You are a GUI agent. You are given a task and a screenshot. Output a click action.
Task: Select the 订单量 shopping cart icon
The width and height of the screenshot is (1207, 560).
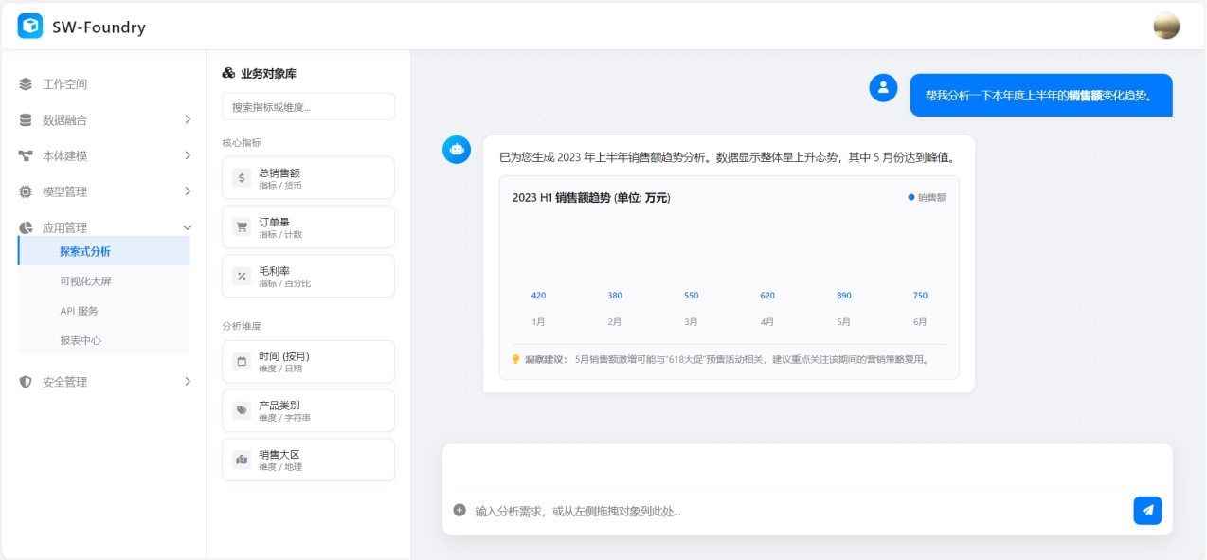[242, 226]
